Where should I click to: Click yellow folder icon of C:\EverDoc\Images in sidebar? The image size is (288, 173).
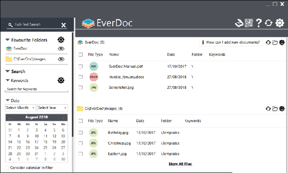[x=9, y=59]
